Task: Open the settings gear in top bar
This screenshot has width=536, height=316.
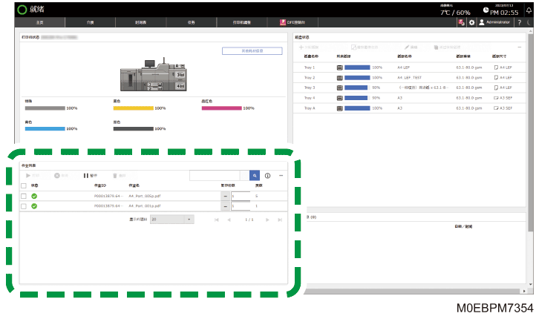Action: 471,22
